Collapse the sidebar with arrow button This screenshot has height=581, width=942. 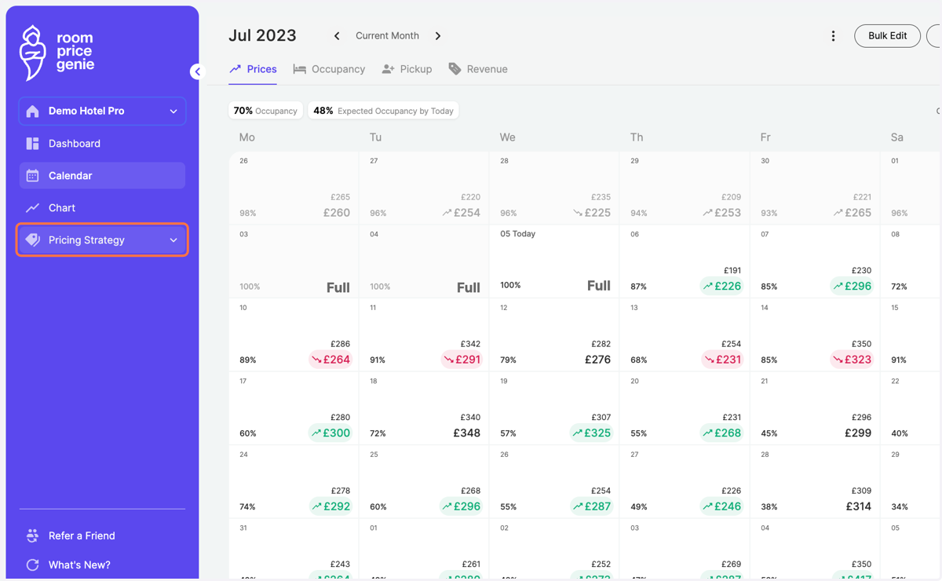tap(196, 71)
